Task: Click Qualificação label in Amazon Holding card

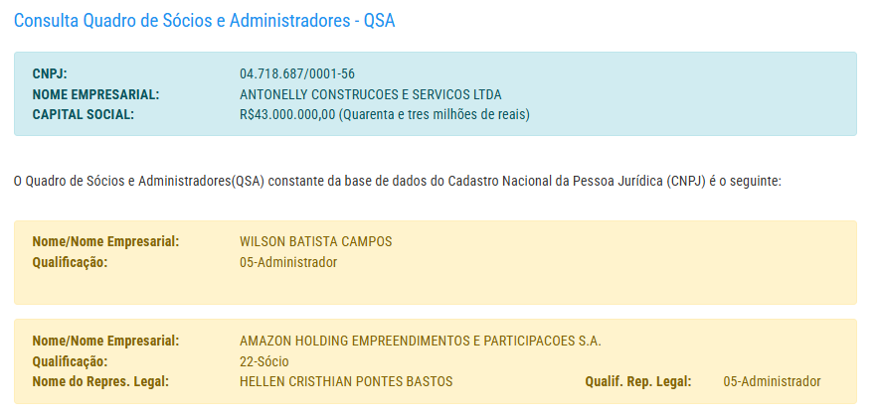Action: click(x=70, y=361)
